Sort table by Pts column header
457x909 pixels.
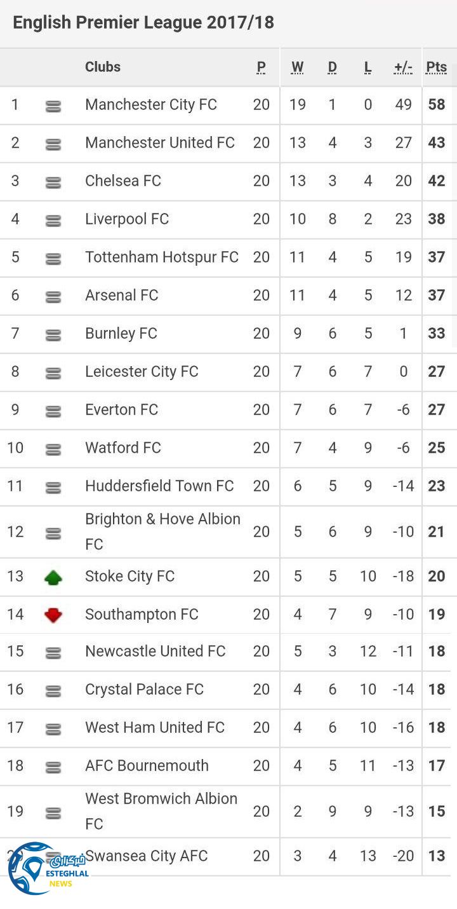tap(436, 67)
